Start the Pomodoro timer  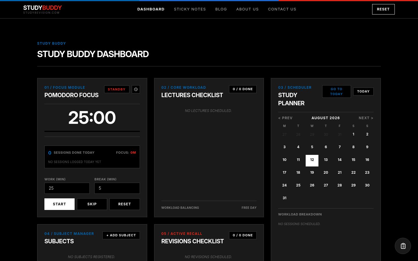60,204
